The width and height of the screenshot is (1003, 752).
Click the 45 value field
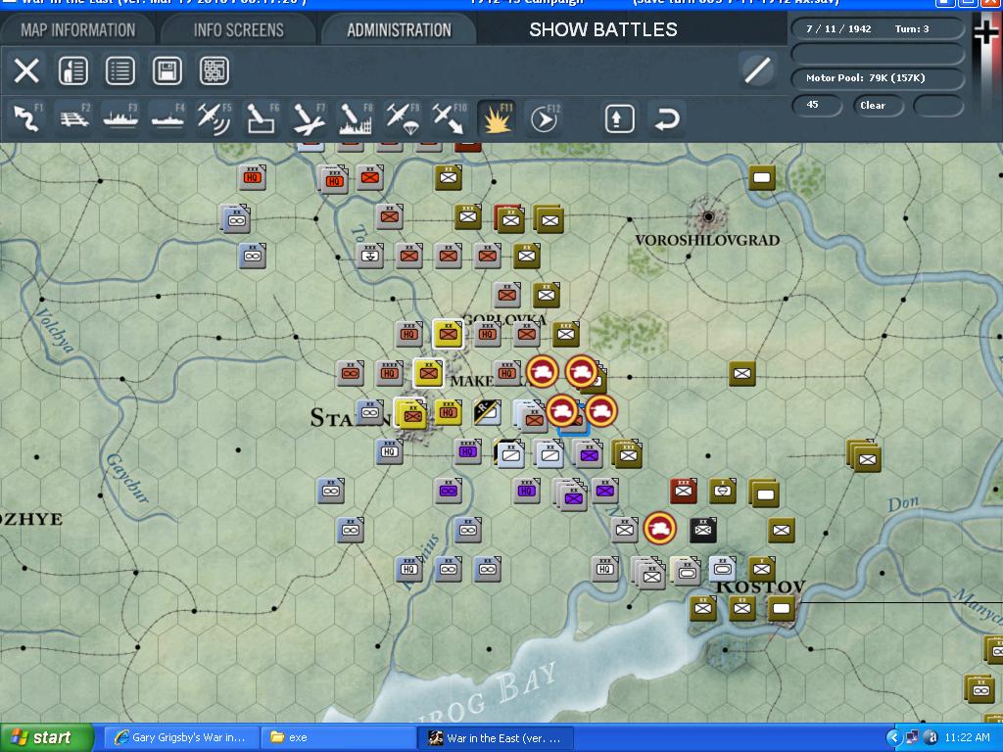pyautogui.click(x=818, y=105)
